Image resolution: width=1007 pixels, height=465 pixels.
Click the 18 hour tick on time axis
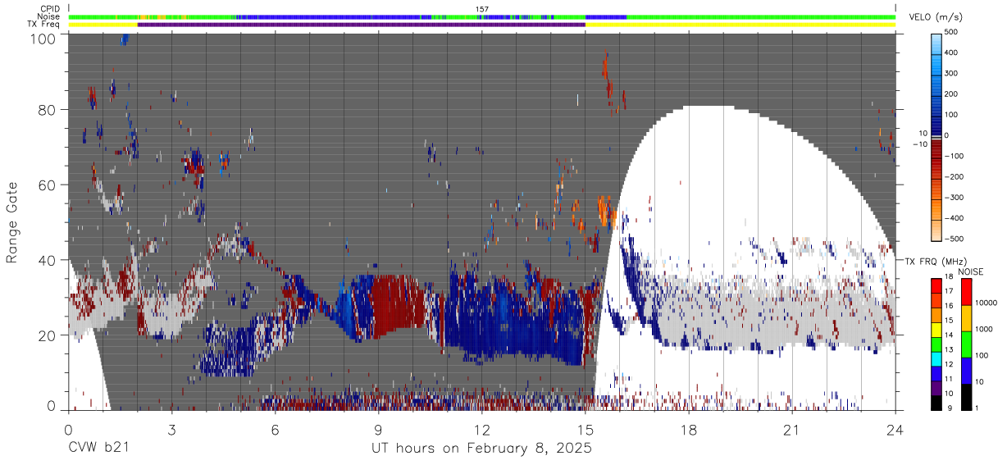pos(689,430)
